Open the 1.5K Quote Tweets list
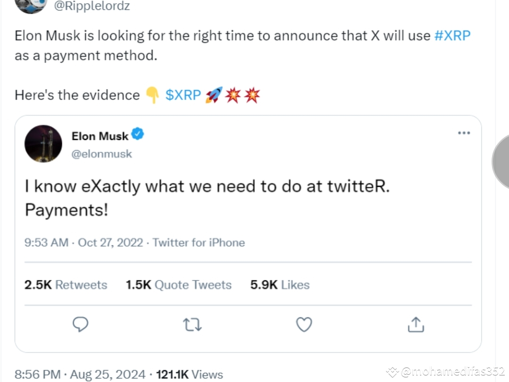 (178, 284)
